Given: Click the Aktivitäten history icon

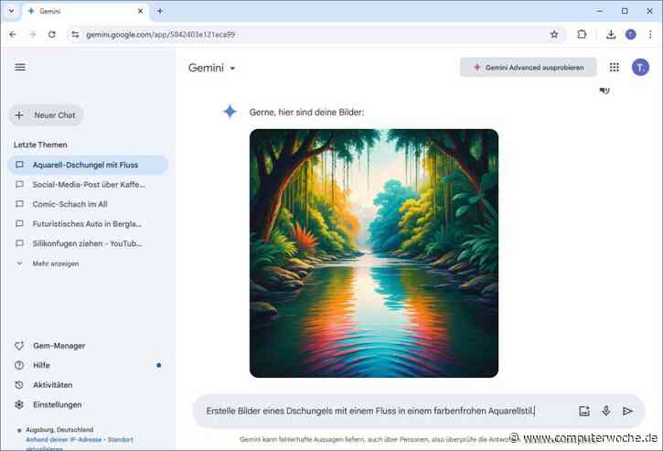Looking at the screenshot, I should tap(19, 385).
